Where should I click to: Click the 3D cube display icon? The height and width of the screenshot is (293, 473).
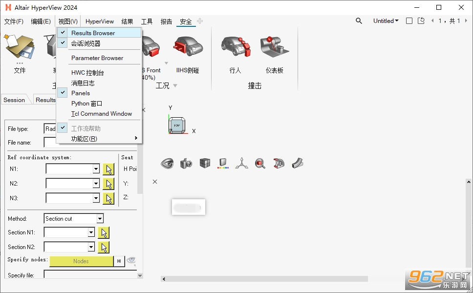point(205,164)
